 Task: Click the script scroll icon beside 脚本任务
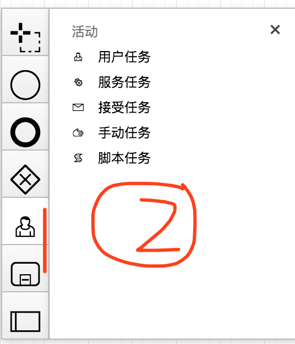click(78, 158)
